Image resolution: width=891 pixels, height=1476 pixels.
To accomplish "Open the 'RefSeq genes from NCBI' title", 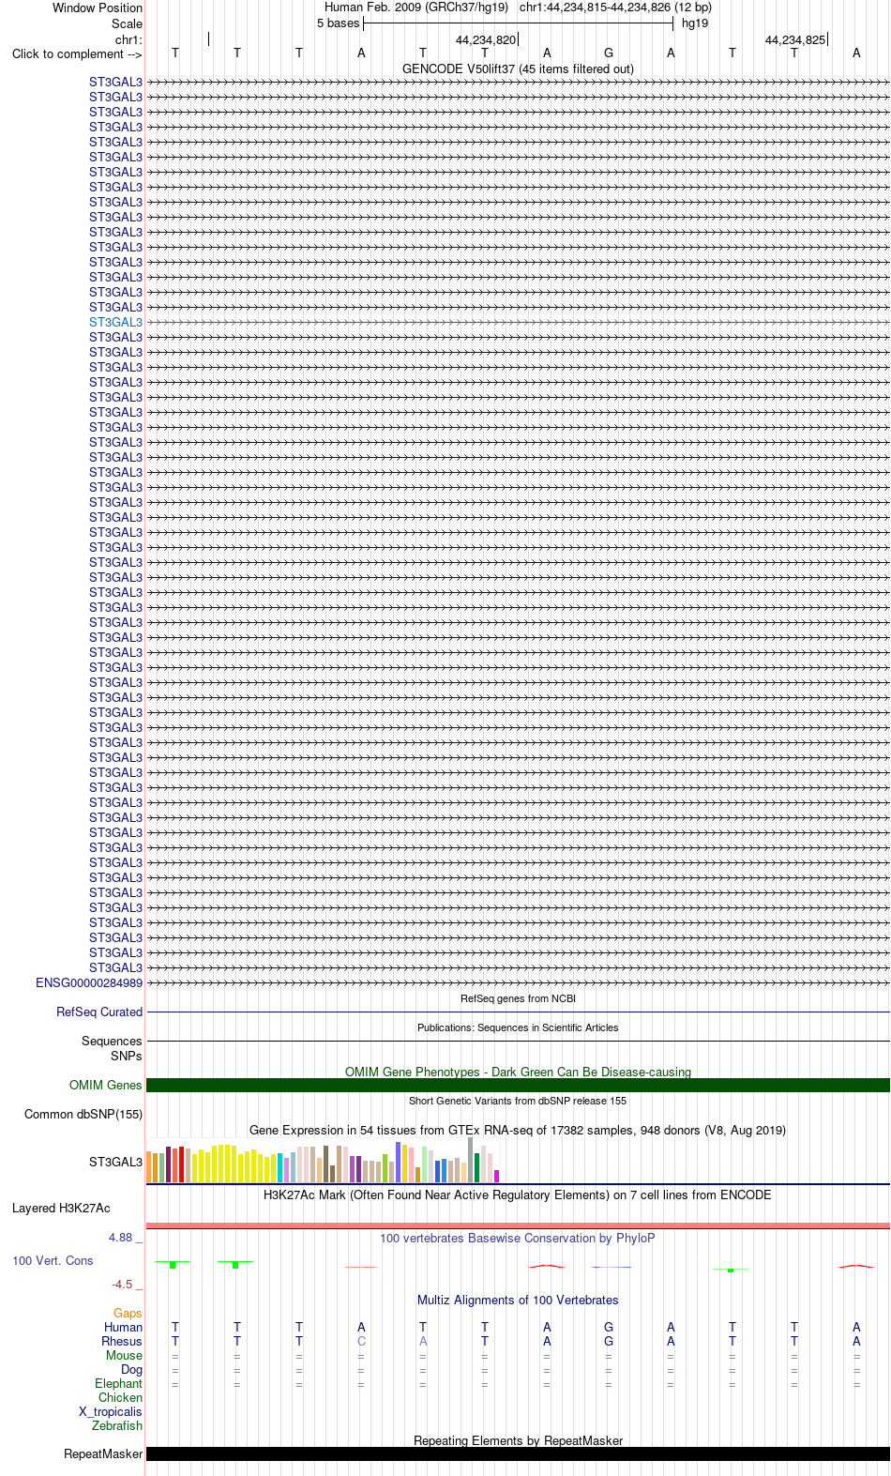I will click(x=518, y=998).
